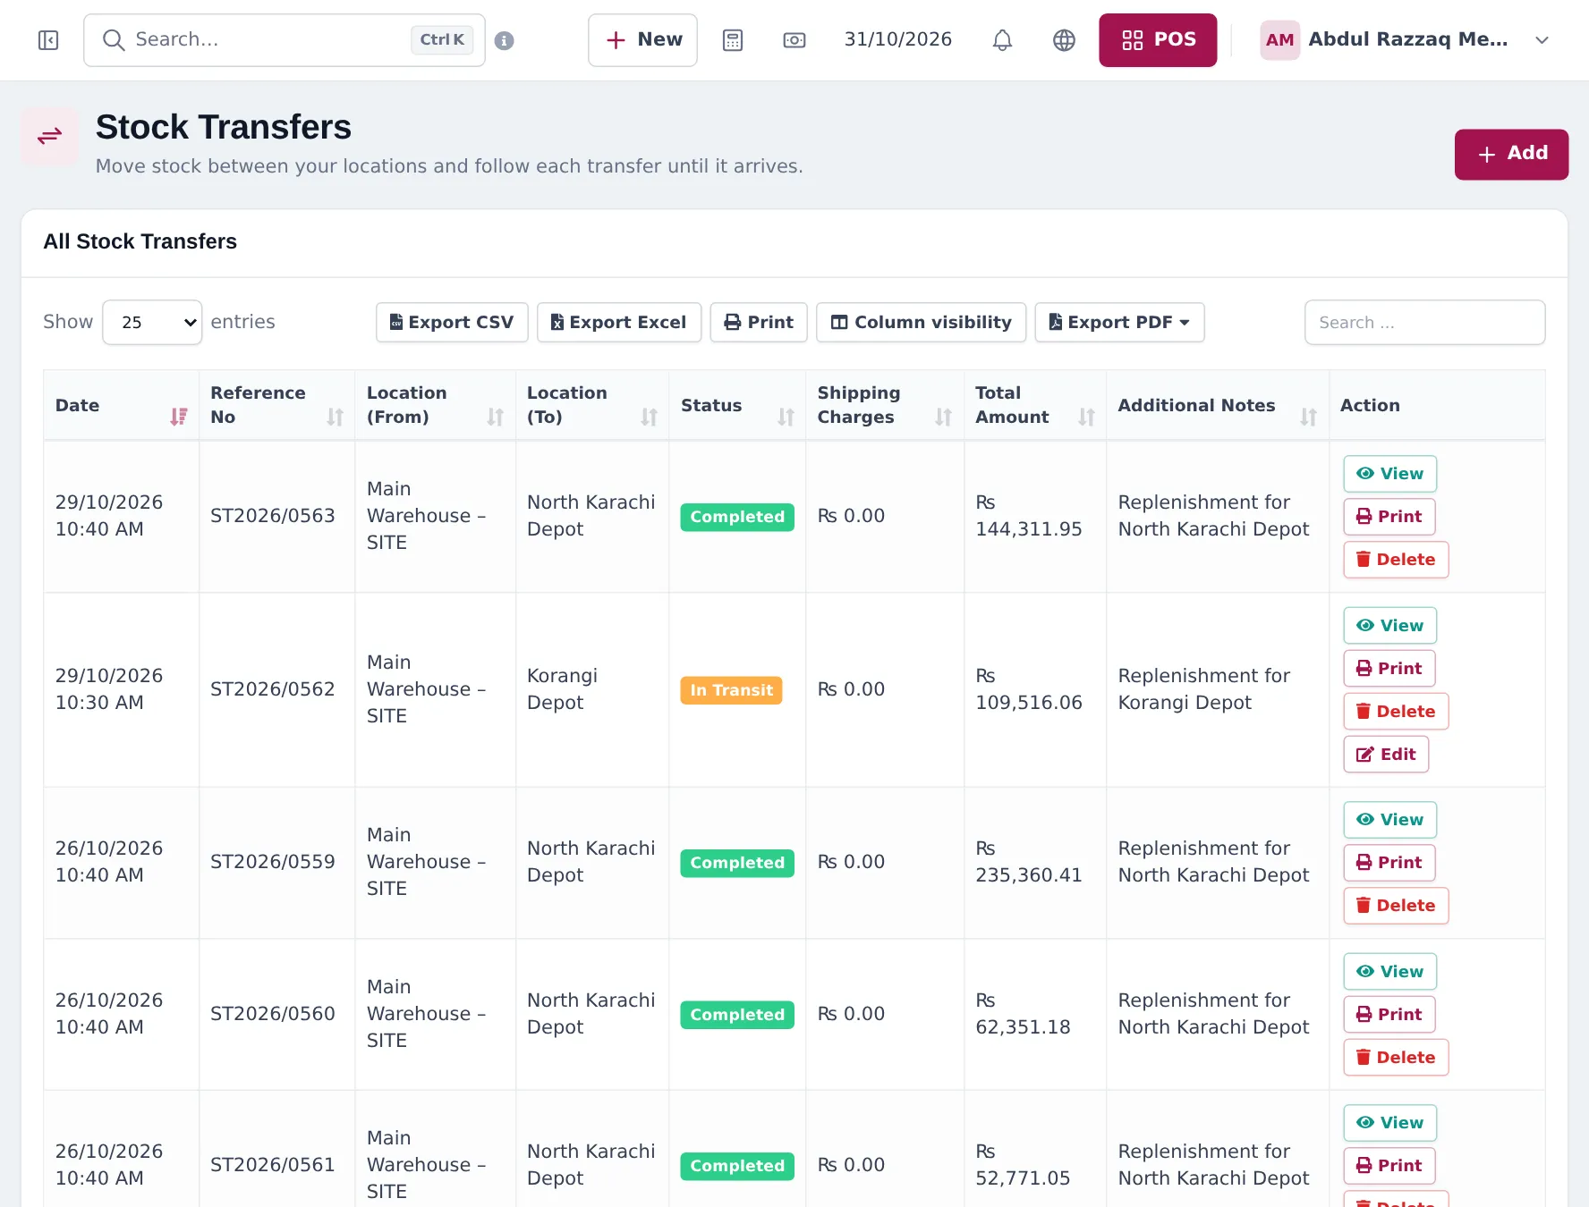Sort by Total Amount column

coord(1035,405)
